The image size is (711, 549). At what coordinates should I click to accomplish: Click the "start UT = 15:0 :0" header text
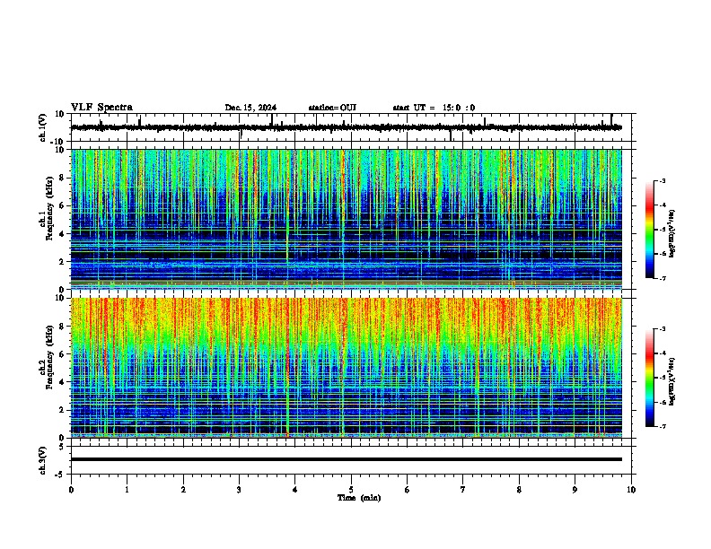pyautogui.click(x=434, y=108)
